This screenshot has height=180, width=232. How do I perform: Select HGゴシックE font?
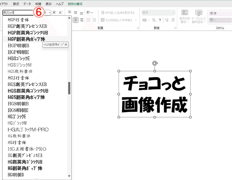tap(35, 117)
